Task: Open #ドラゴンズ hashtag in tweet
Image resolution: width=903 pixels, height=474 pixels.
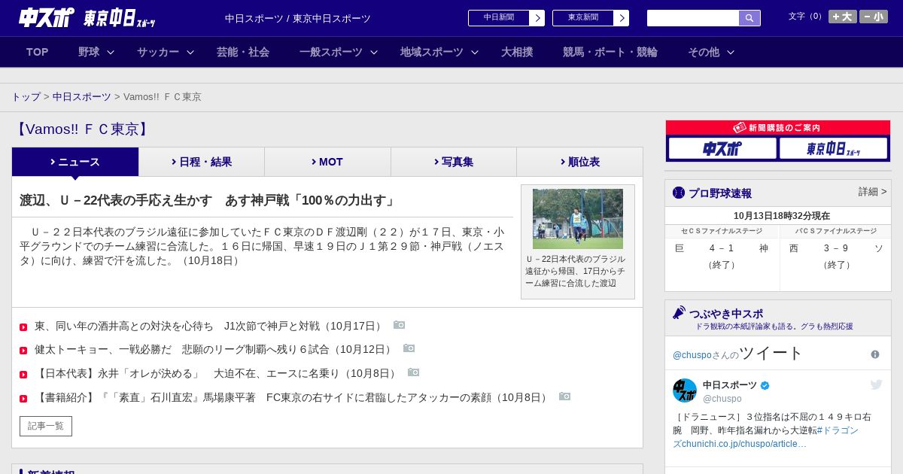Action: coord(765,437)
